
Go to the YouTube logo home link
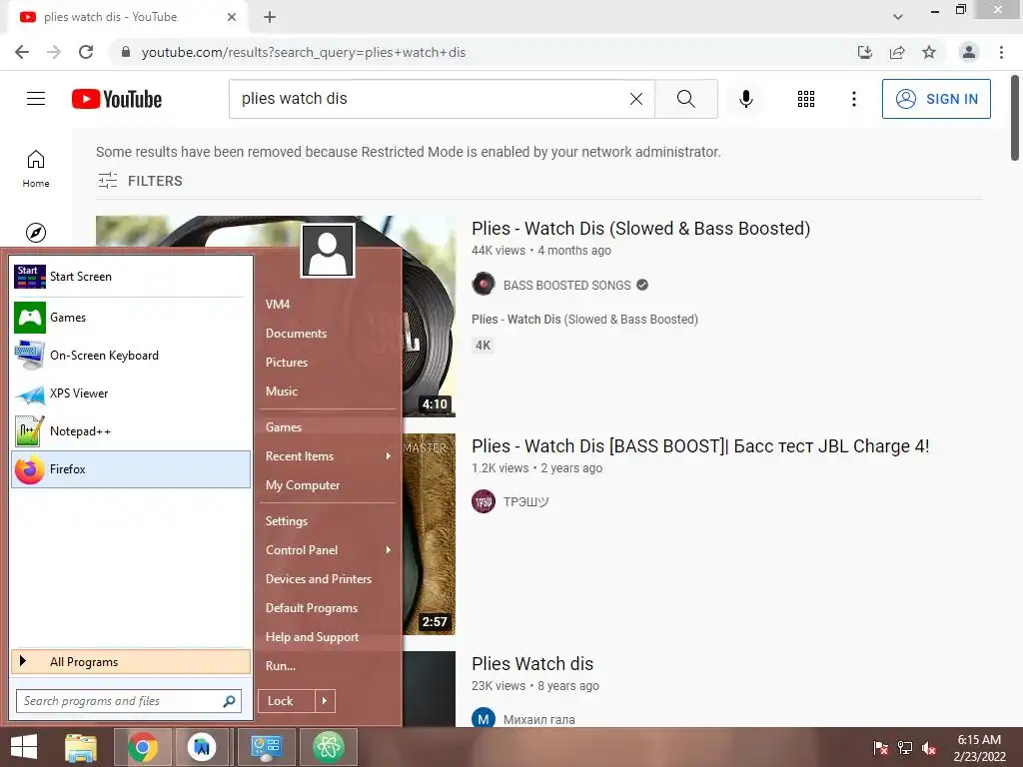117,99
